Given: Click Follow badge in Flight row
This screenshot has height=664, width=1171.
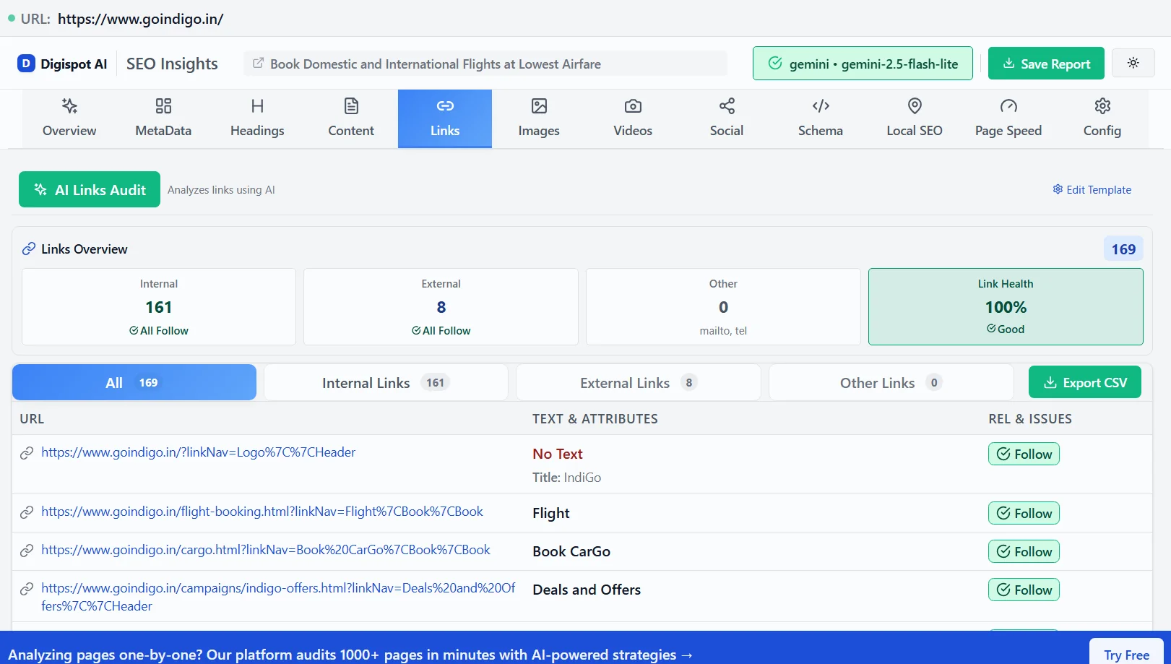Looking at the screenshot, I should tap(1024, 513).
